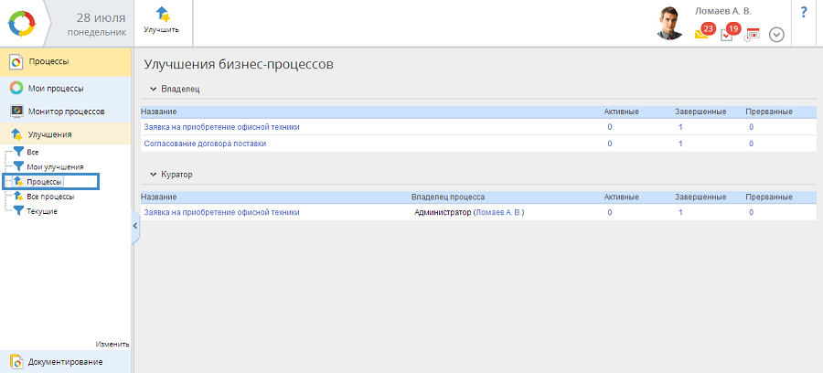Viewport: 823px width, 373px height.
Task: Open tasks icon with 19 badge
Action: pos(727,34)
